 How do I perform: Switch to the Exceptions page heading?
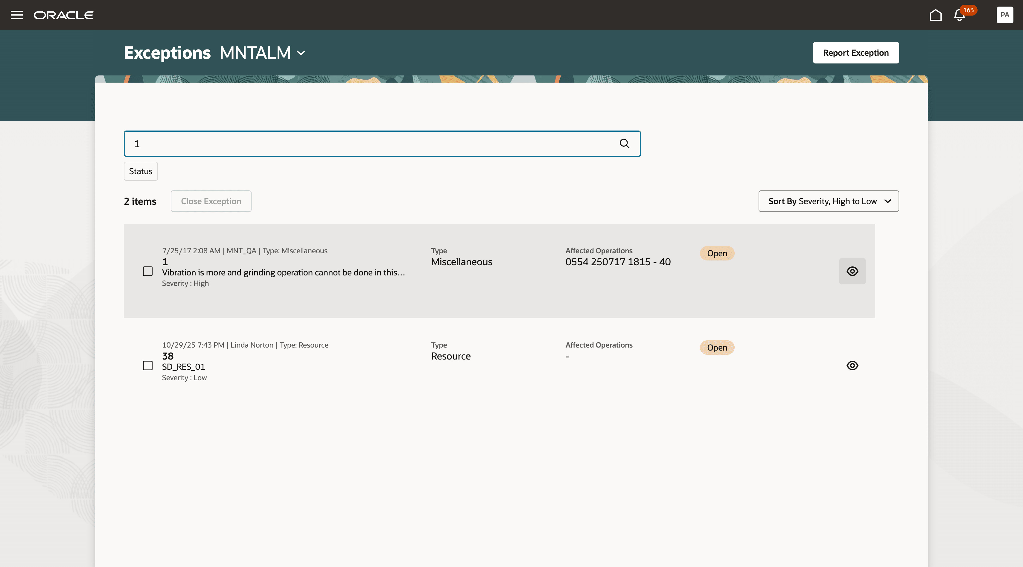point(167,52)
